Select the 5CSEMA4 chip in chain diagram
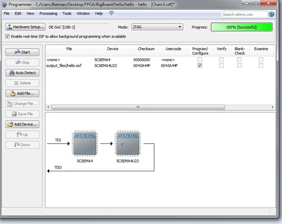Screen dimensions: 282x224 coord(85,143)
